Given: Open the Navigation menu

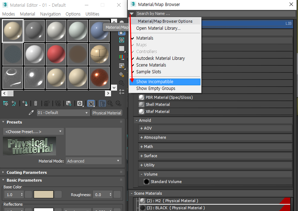Looking at the screenshot, I should (50, 14).
